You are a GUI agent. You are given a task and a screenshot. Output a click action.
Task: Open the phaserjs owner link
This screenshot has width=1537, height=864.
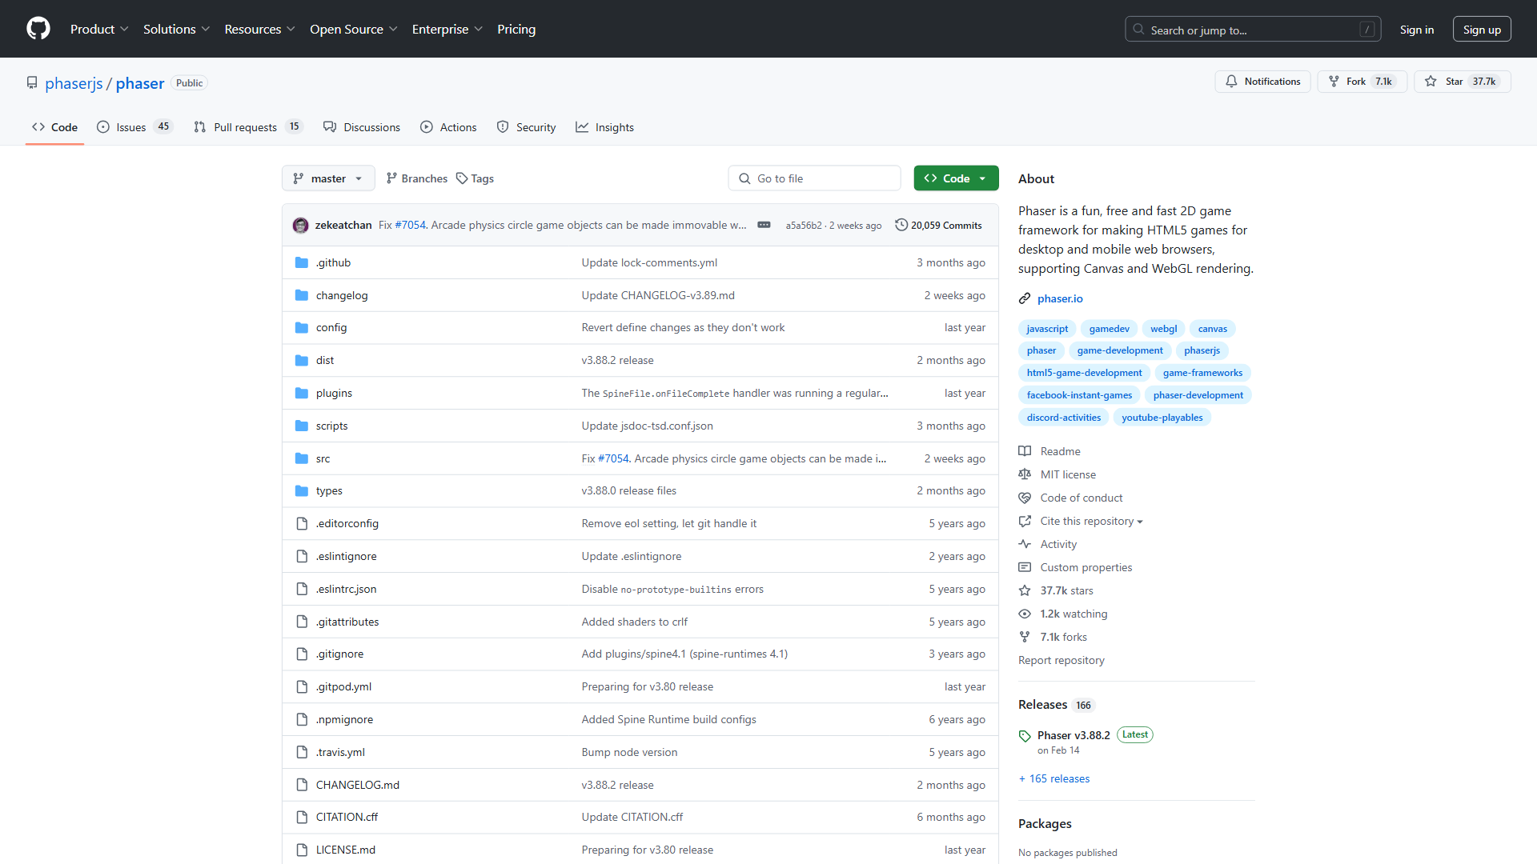click(x=74, y=83)
